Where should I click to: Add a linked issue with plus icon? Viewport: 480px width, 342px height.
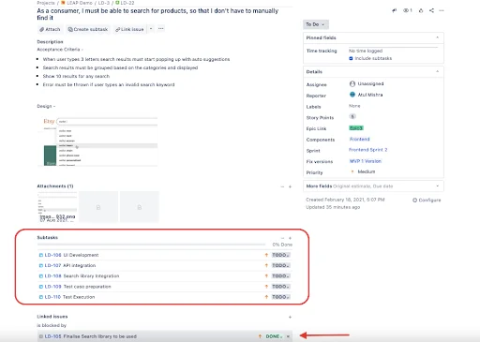(290, 317)
